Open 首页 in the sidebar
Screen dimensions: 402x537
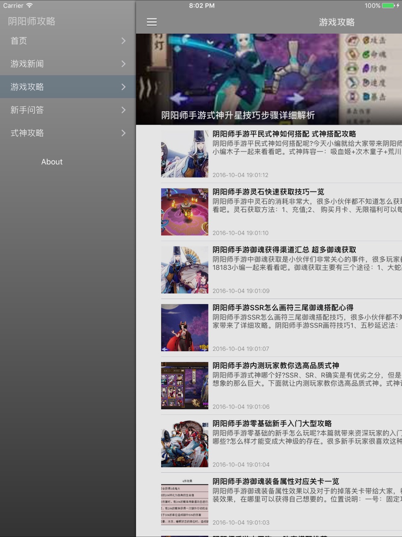(x=68, y=41)
